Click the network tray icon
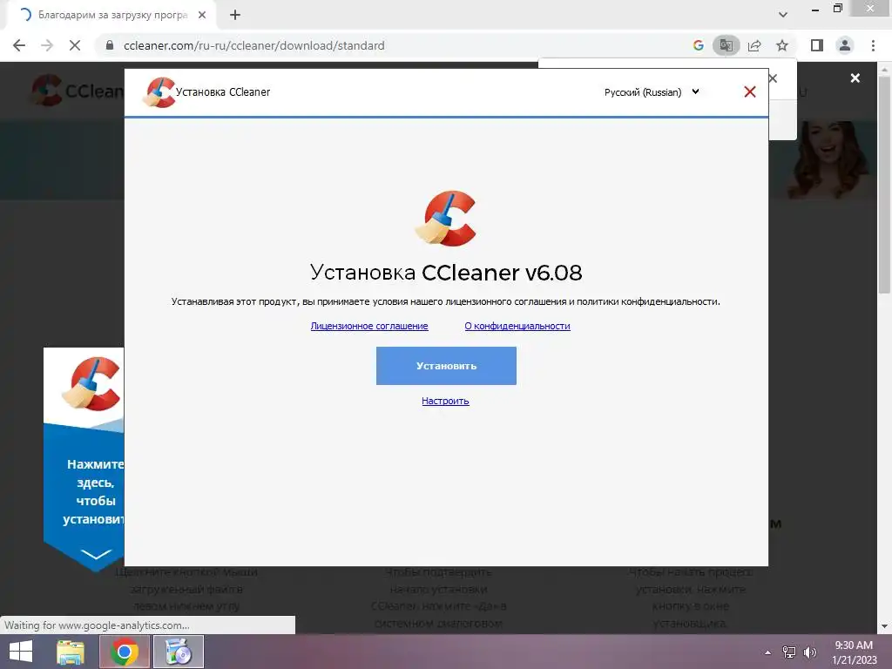The height and width of the screenshot is (669, 892). (789, 652)
